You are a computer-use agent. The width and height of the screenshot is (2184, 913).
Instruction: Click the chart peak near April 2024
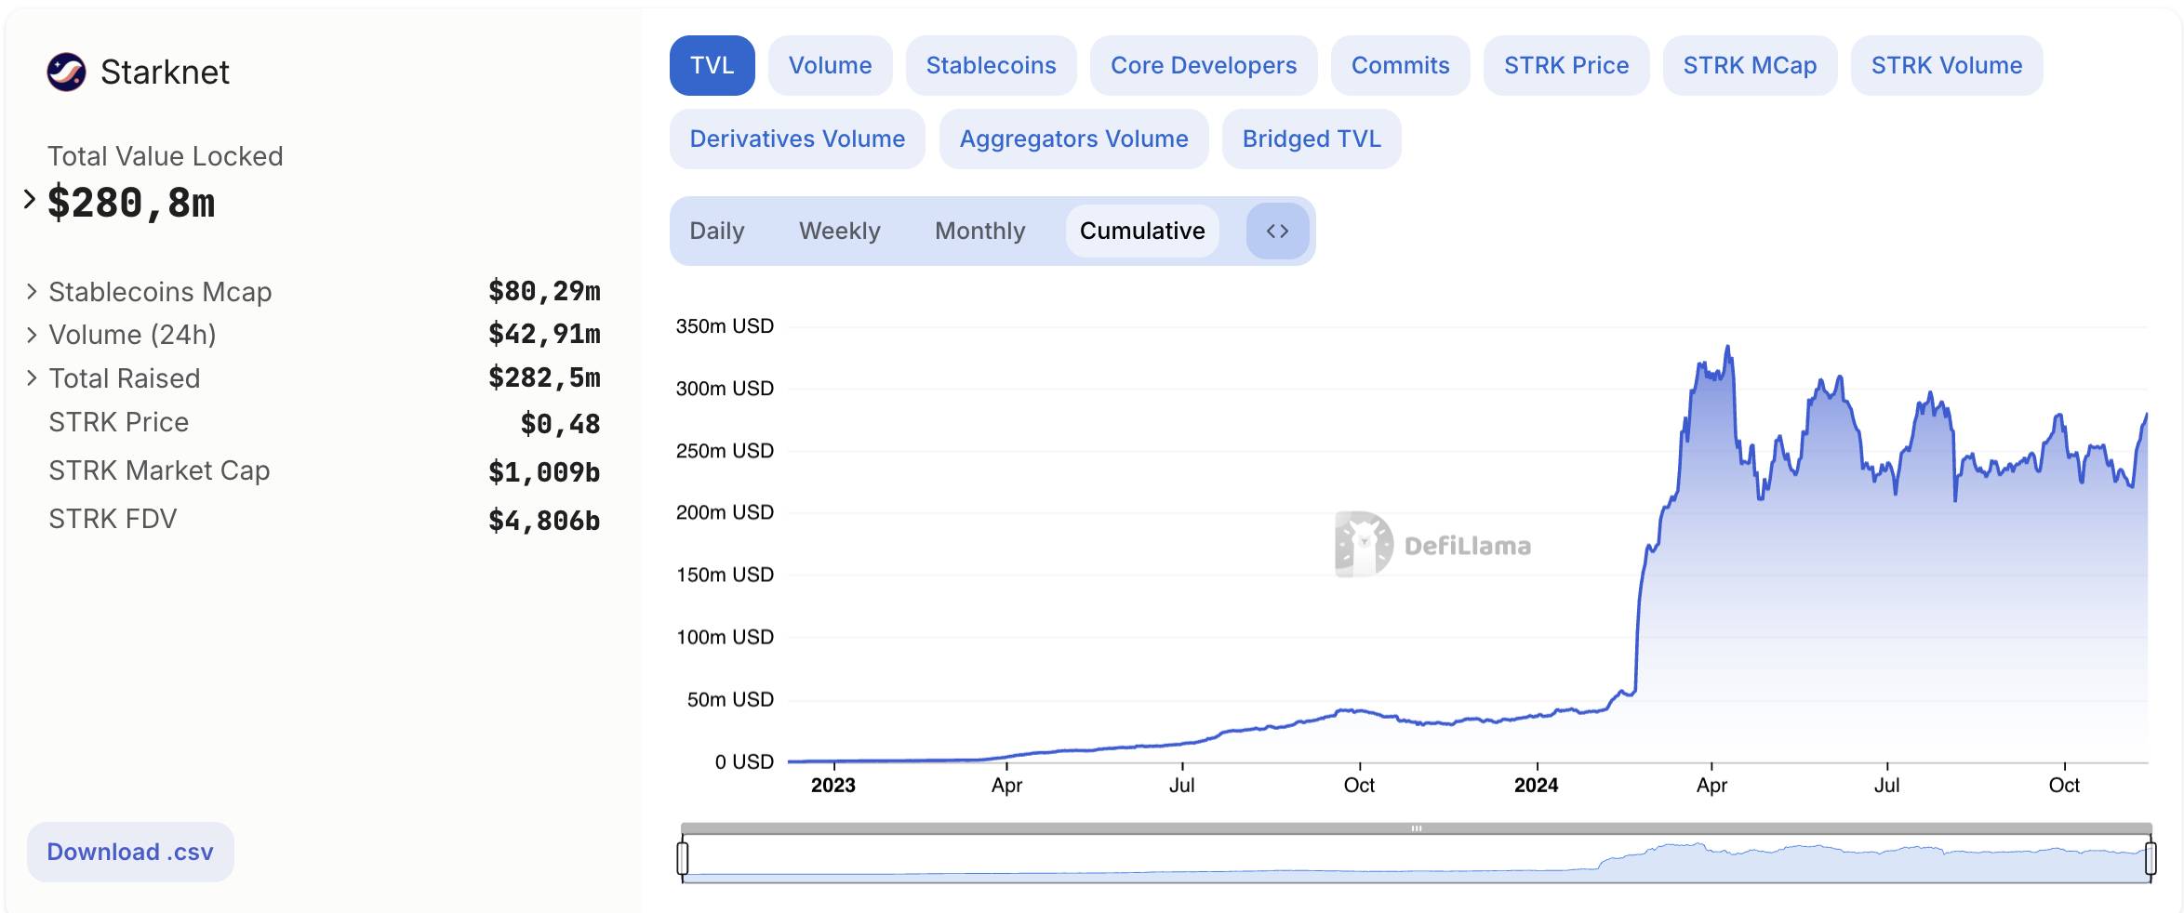pos(1728,348)
